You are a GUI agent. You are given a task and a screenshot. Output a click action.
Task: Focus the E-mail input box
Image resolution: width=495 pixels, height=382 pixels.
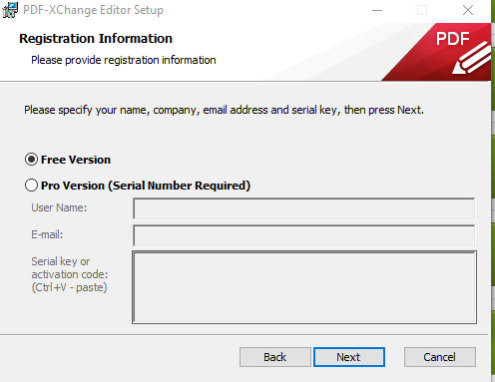304,235
